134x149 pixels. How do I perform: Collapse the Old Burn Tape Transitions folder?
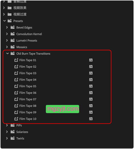(x=7, y=54)
